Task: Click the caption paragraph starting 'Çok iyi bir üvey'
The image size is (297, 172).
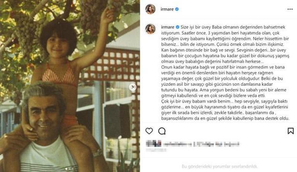Action: [225, 110]
